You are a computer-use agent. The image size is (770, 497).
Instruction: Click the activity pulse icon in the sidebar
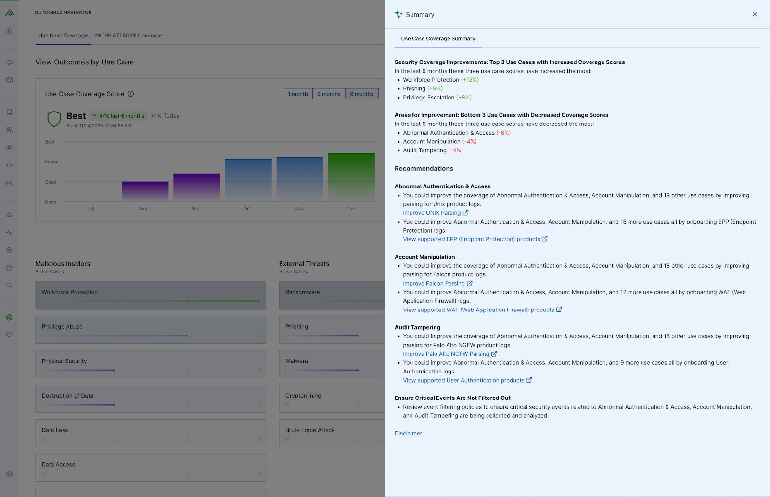coord(9,232)
